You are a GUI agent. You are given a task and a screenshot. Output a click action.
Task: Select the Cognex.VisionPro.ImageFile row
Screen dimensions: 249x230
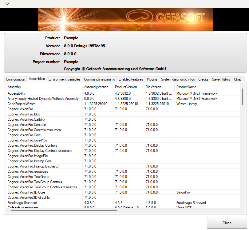(123, 156)
